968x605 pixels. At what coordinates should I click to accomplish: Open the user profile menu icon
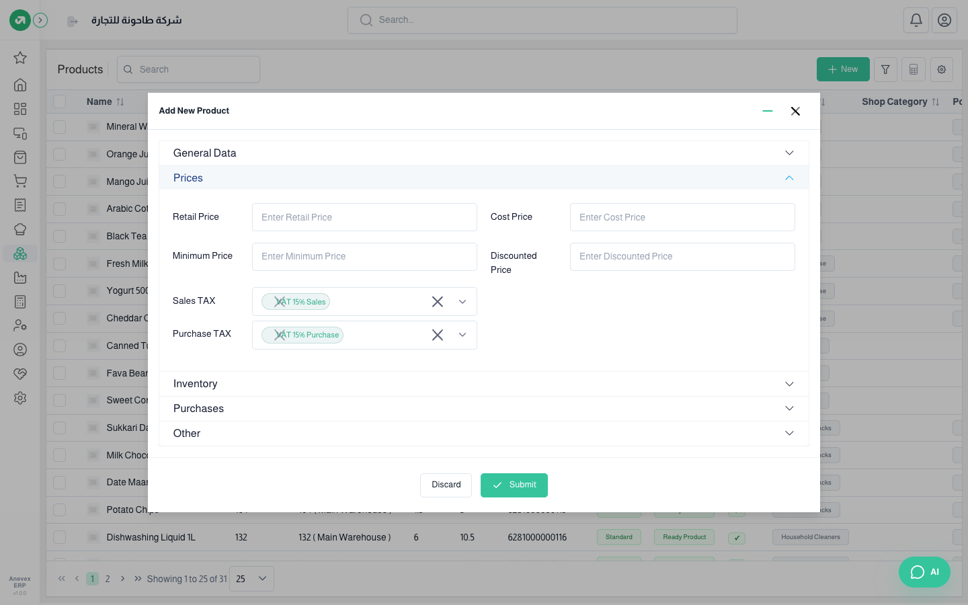pyautogui.click(x=944, y=20)
